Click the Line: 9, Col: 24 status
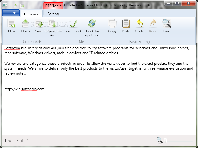The image size is (198, 148). coord(17,141)
